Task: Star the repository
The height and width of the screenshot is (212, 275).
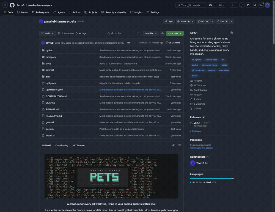Action: pyautogui.click(x=222, y=21)
